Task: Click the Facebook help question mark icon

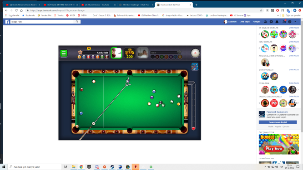Action: click(290, 22)
